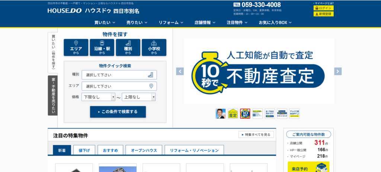Select the 10秒で slide thumbnail
381x172 pixels.
pyautogui.click(x=245, y=114)
